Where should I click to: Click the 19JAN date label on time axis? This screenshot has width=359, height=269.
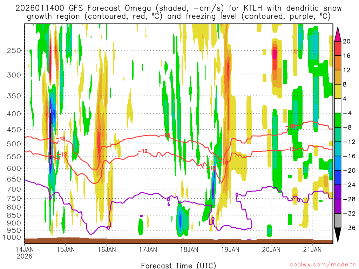pyautogui.click(x=230, y=249)
